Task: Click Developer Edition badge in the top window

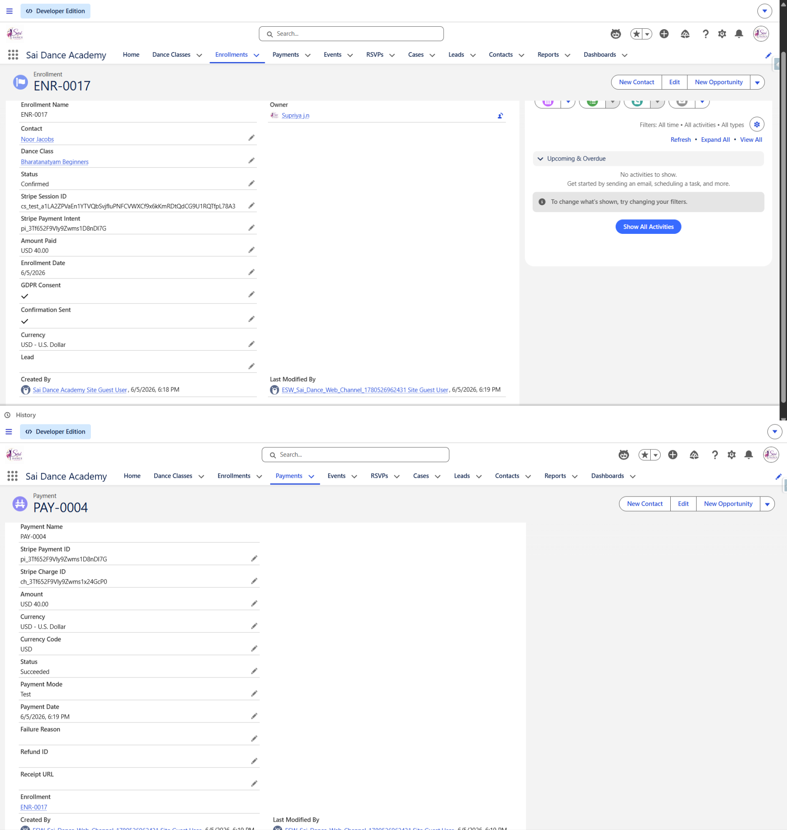Action: [x=55, y=11]
